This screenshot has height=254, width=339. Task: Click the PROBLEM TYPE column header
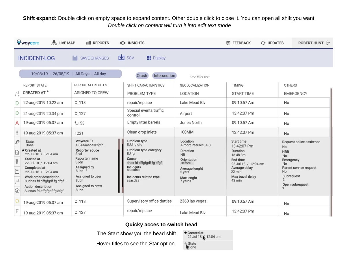(x=141, y=94)
